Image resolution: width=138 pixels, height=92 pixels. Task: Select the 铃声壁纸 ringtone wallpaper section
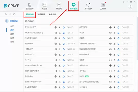pyautogui.click(x=74, y=6)
